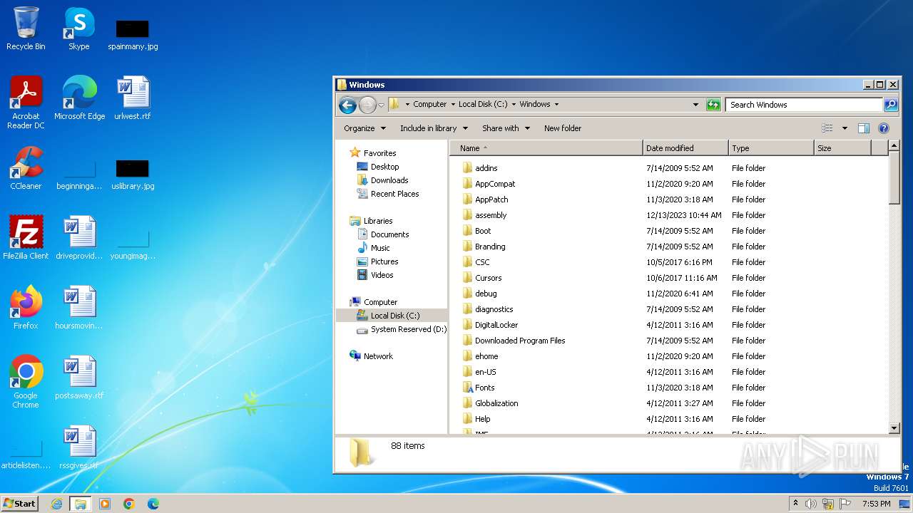
Task: Open the Explorer help question mark icon
Action: tap(883, 128)
